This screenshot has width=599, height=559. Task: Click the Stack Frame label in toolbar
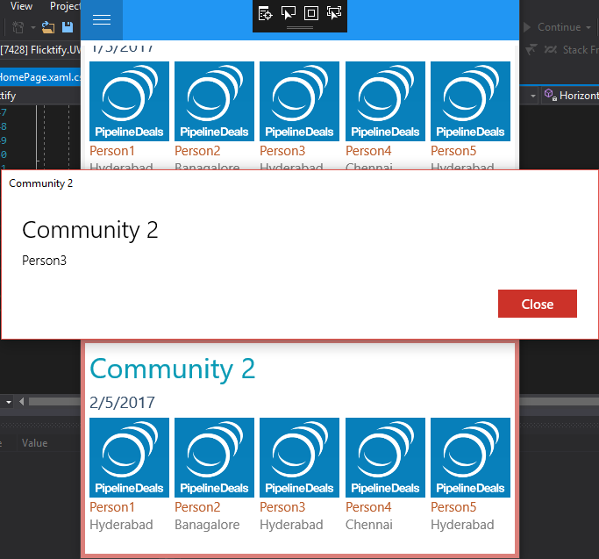(x=581, y=50)
